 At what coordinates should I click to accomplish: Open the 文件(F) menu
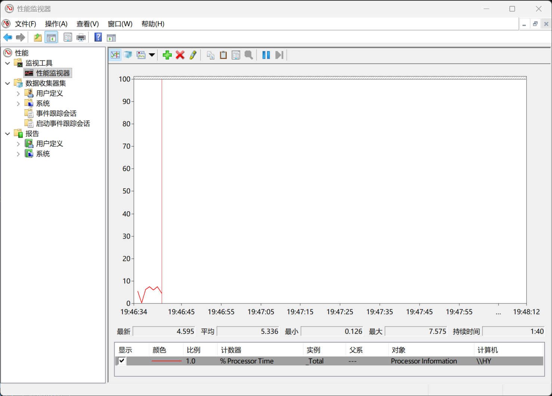click(25, 24)
